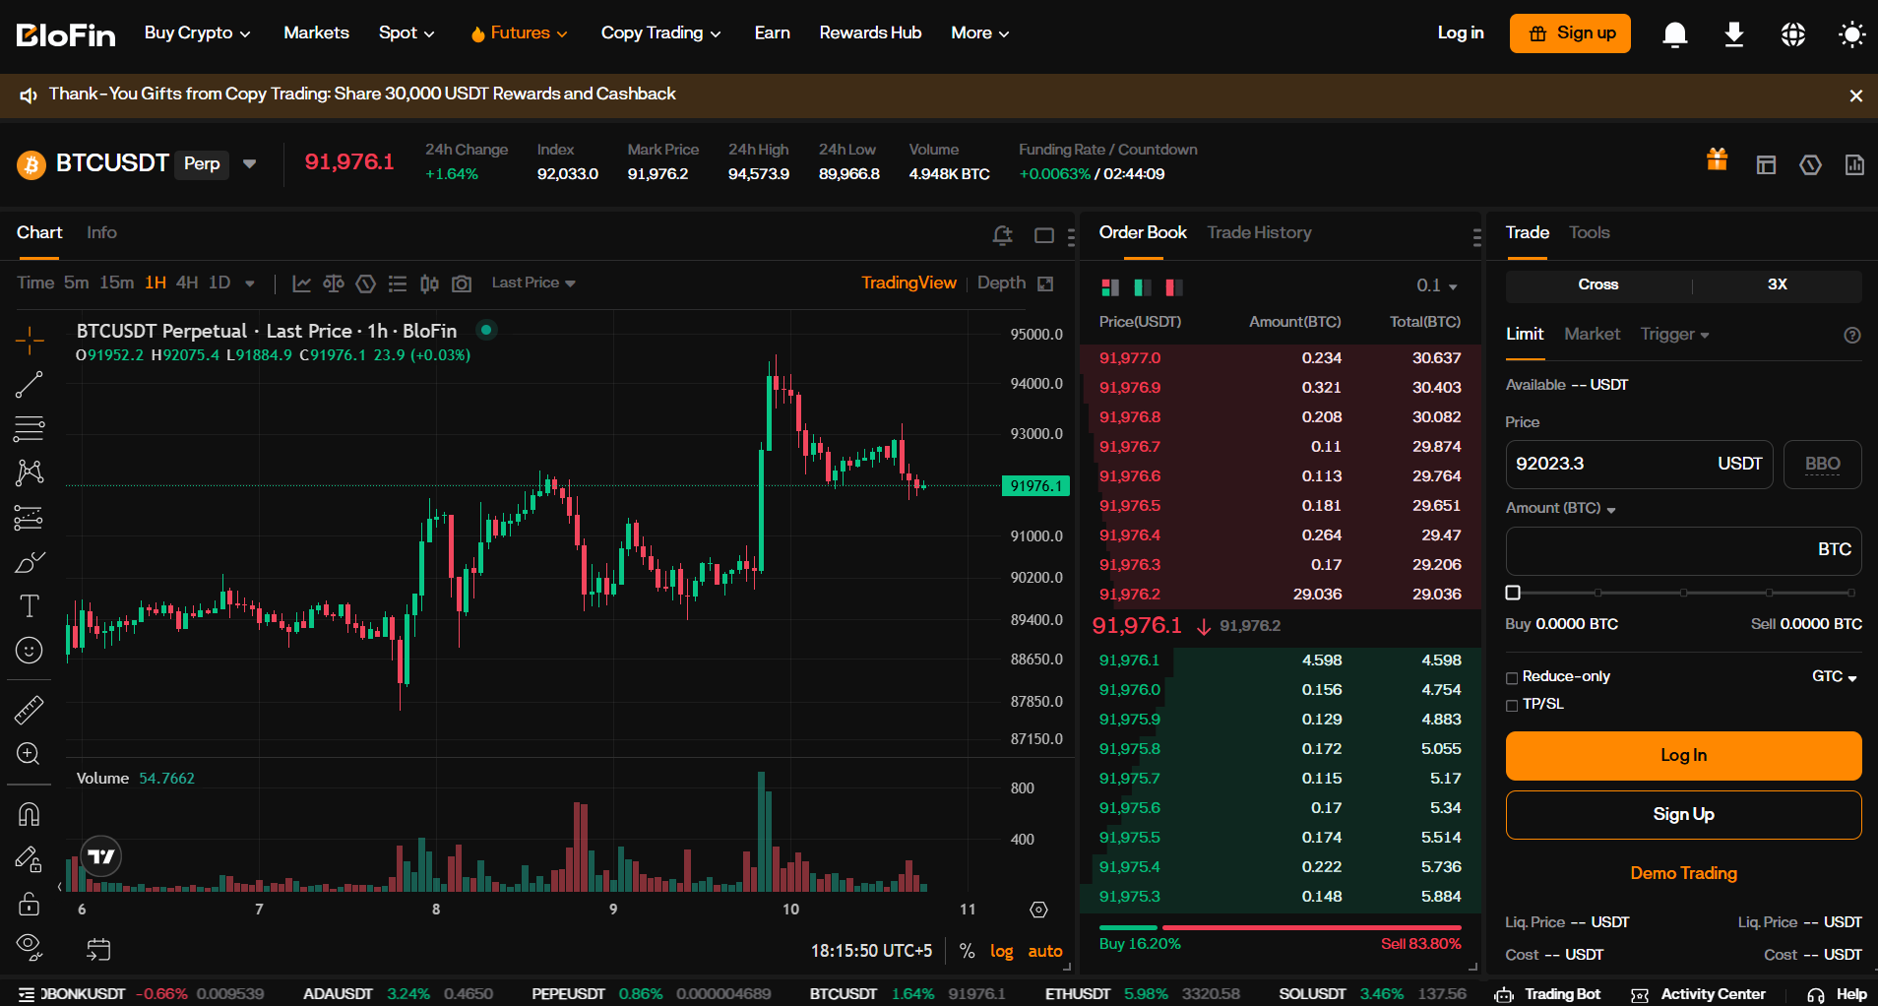Check the TP/SL option

1513,705
